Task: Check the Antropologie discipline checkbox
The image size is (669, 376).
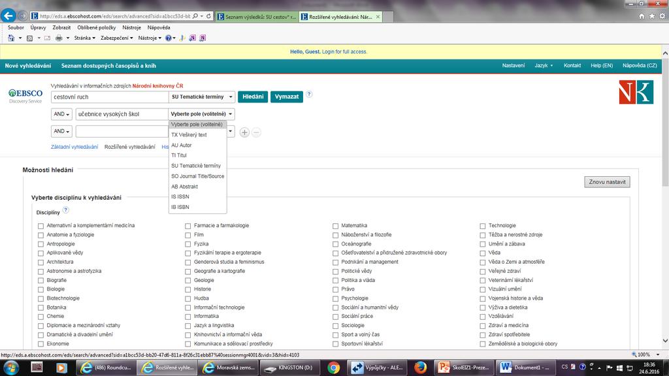Action: [x=41, y=244]
